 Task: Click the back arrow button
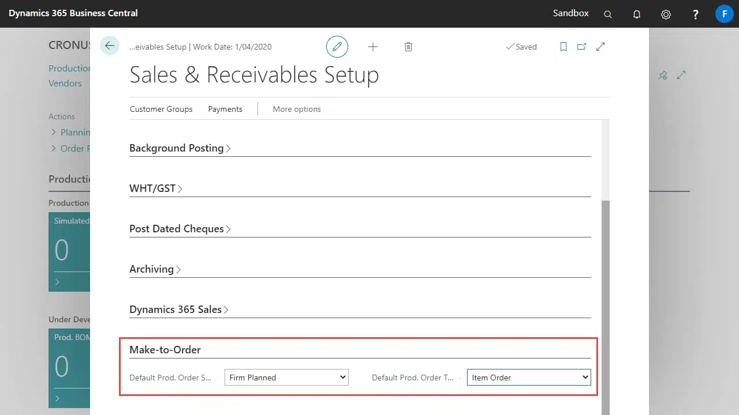pos(109,46)
